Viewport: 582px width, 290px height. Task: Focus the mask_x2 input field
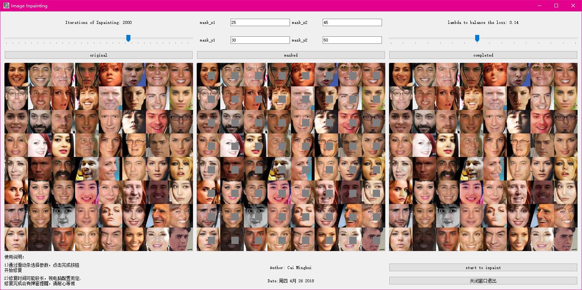click(352, 22)
